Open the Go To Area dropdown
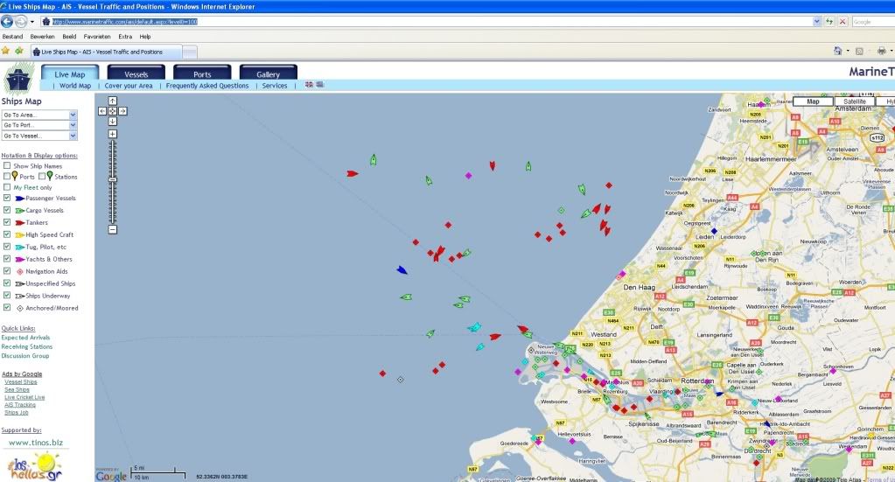Viewport: 895px width, 482px height. (x=38, y=115)
